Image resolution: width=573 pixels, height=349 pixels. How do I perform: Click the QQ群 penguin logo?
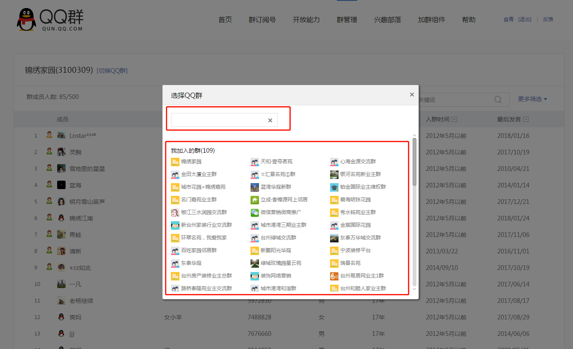point(26,19)
